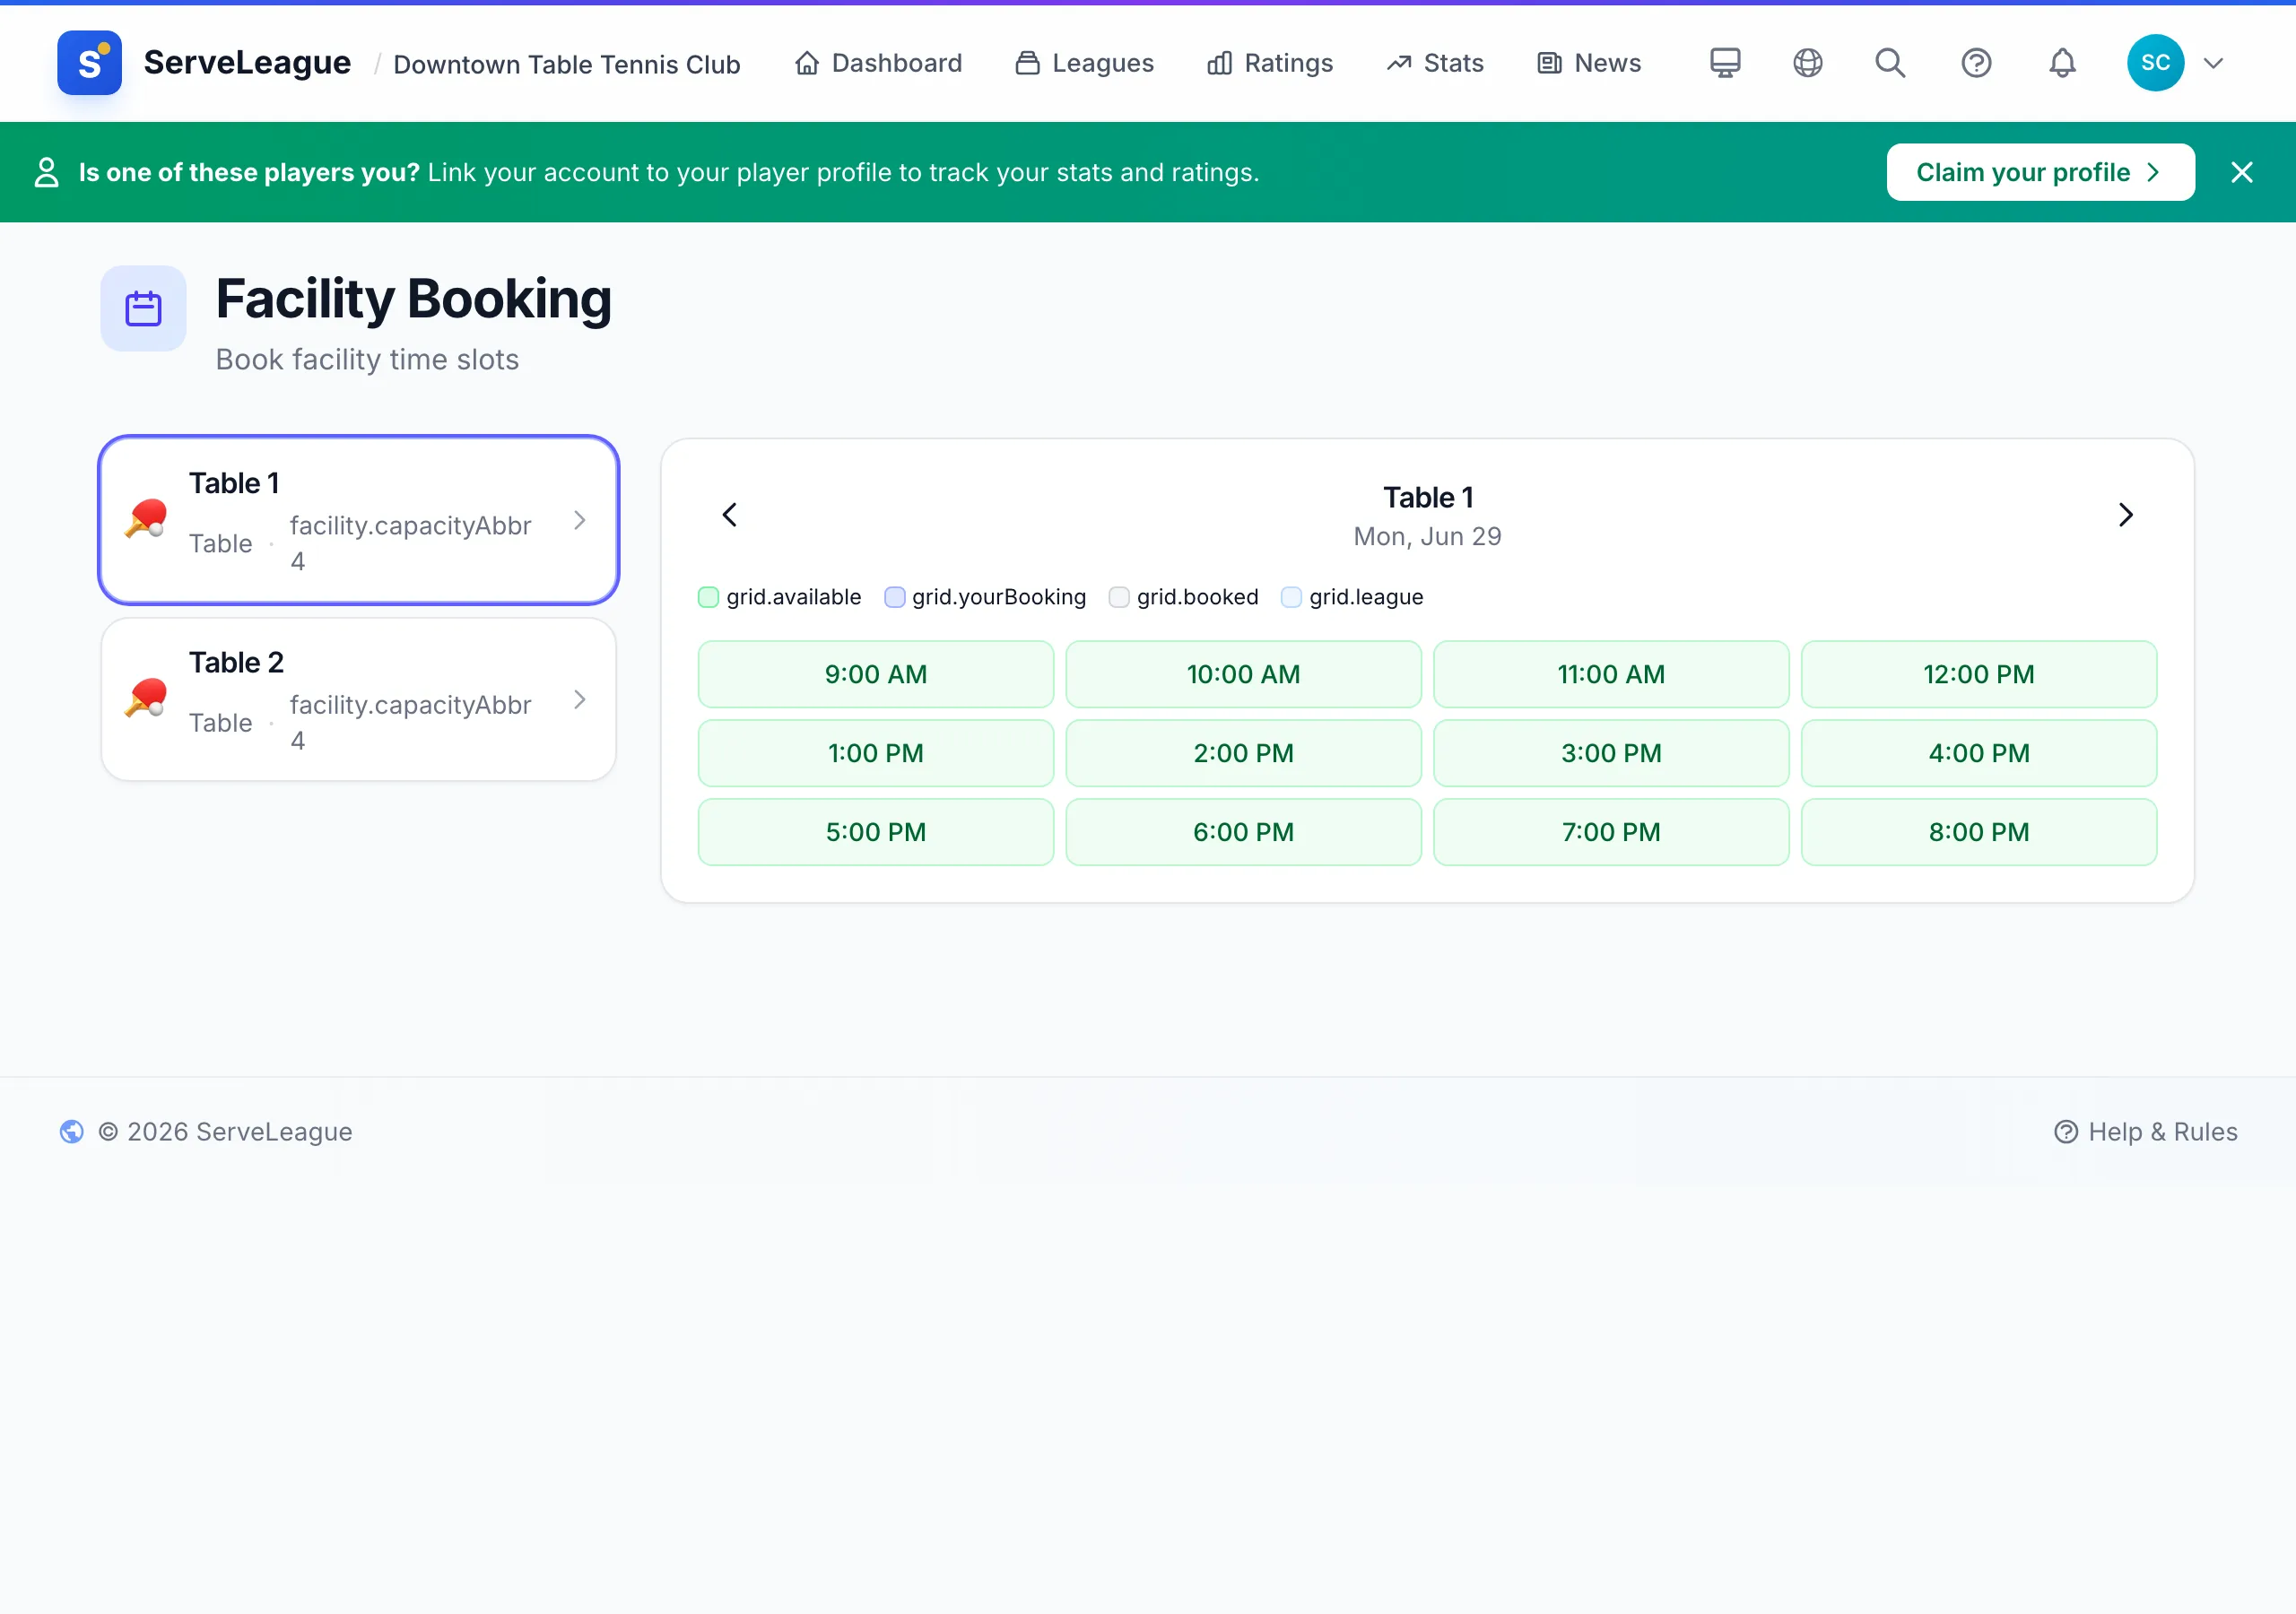This screenshot has height=1614, width=2296.
Task: Open the help question-mark icon in header
Action: click(1976, 63)
